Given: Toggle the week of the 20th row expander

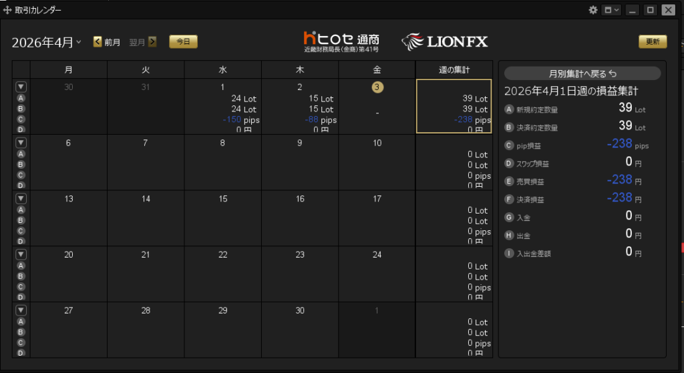Looking at the screenshot, I should coord(21,255).
